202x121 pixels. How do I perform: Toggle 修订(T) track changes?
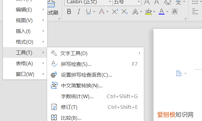click(96, 107)
